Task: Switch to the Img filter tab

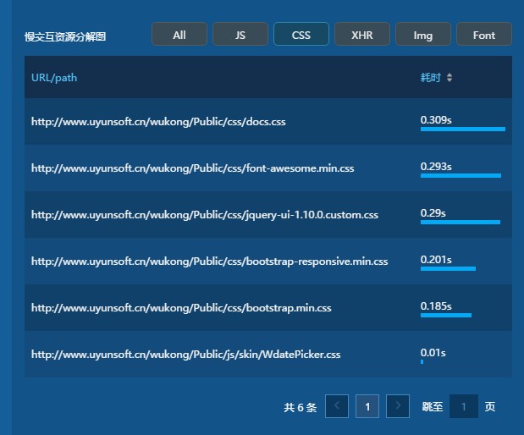Action: pyautogui.click(x=423, y=34)
